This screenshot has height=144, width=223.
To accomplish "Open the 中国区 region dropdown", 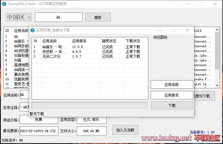I will (x=19, y=17).
